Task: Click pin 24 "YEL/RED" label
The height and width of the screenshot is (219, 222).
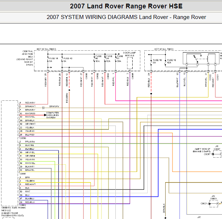Action: click(x=30, y=131)
